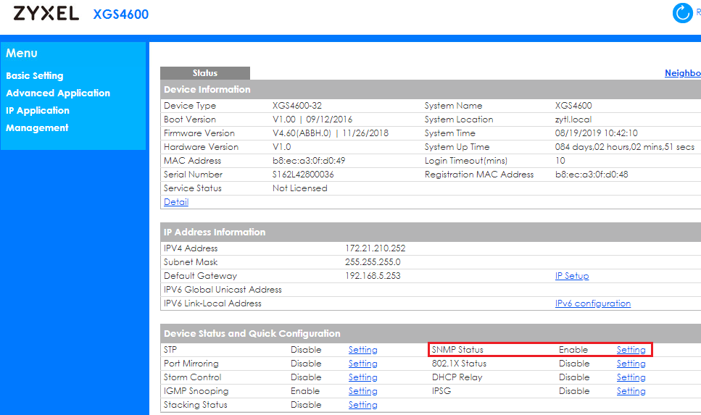The width and height of the screenshot is (701, 415).
Task: Click the Detail link under Service Status
Action: (x=176, y=202)
